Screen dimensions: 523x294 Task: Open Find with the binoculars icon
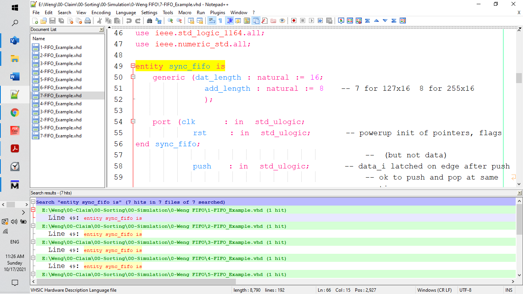[149, 21]
